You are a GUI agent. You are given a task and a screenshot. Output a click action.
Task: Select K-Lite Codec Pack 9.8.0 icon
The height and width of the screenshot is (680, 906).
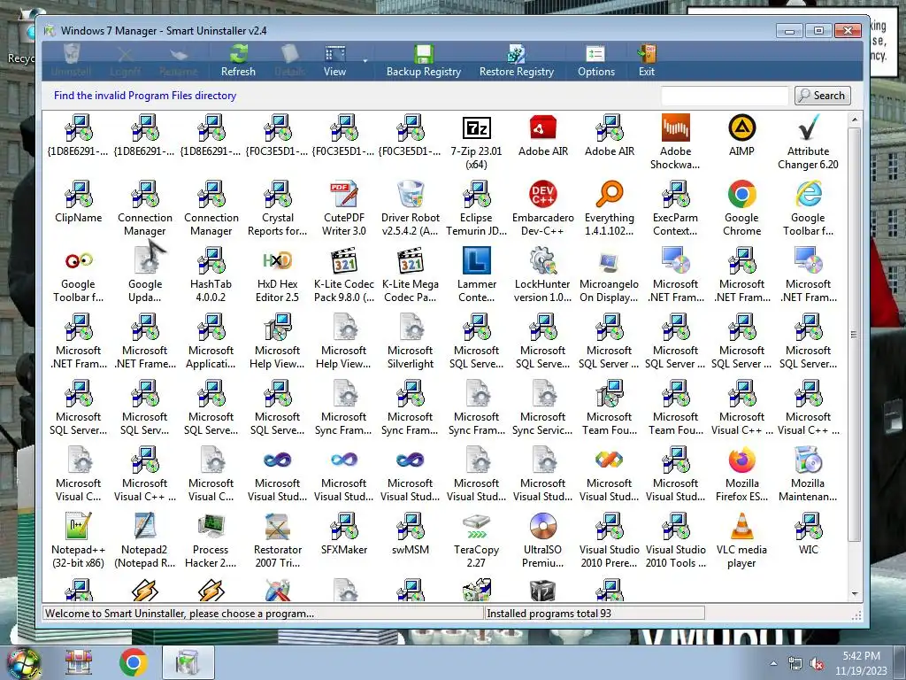pos(344,274)
